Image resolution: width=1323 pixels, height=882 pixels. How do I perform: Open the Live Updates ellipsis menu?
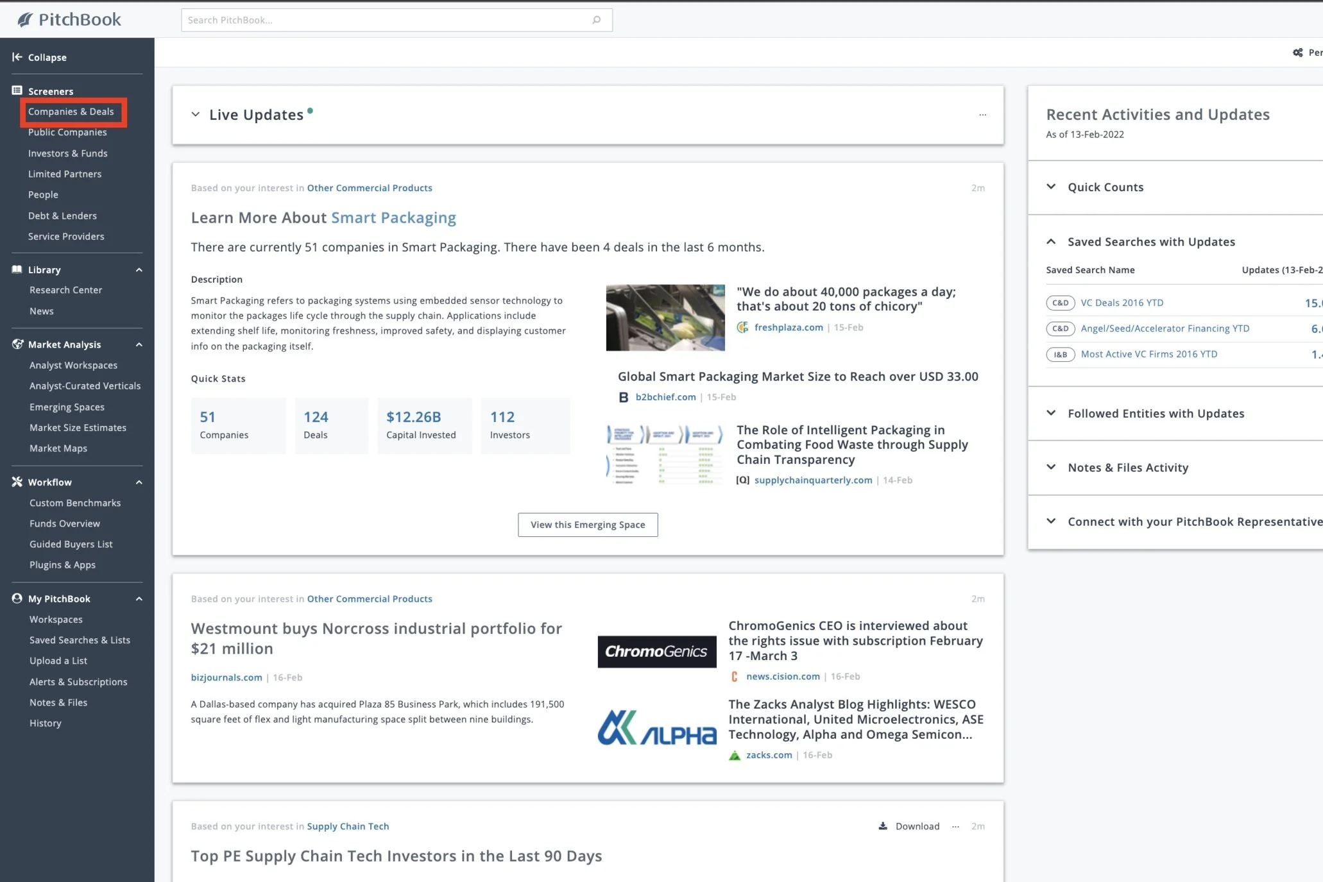[982, 115]
